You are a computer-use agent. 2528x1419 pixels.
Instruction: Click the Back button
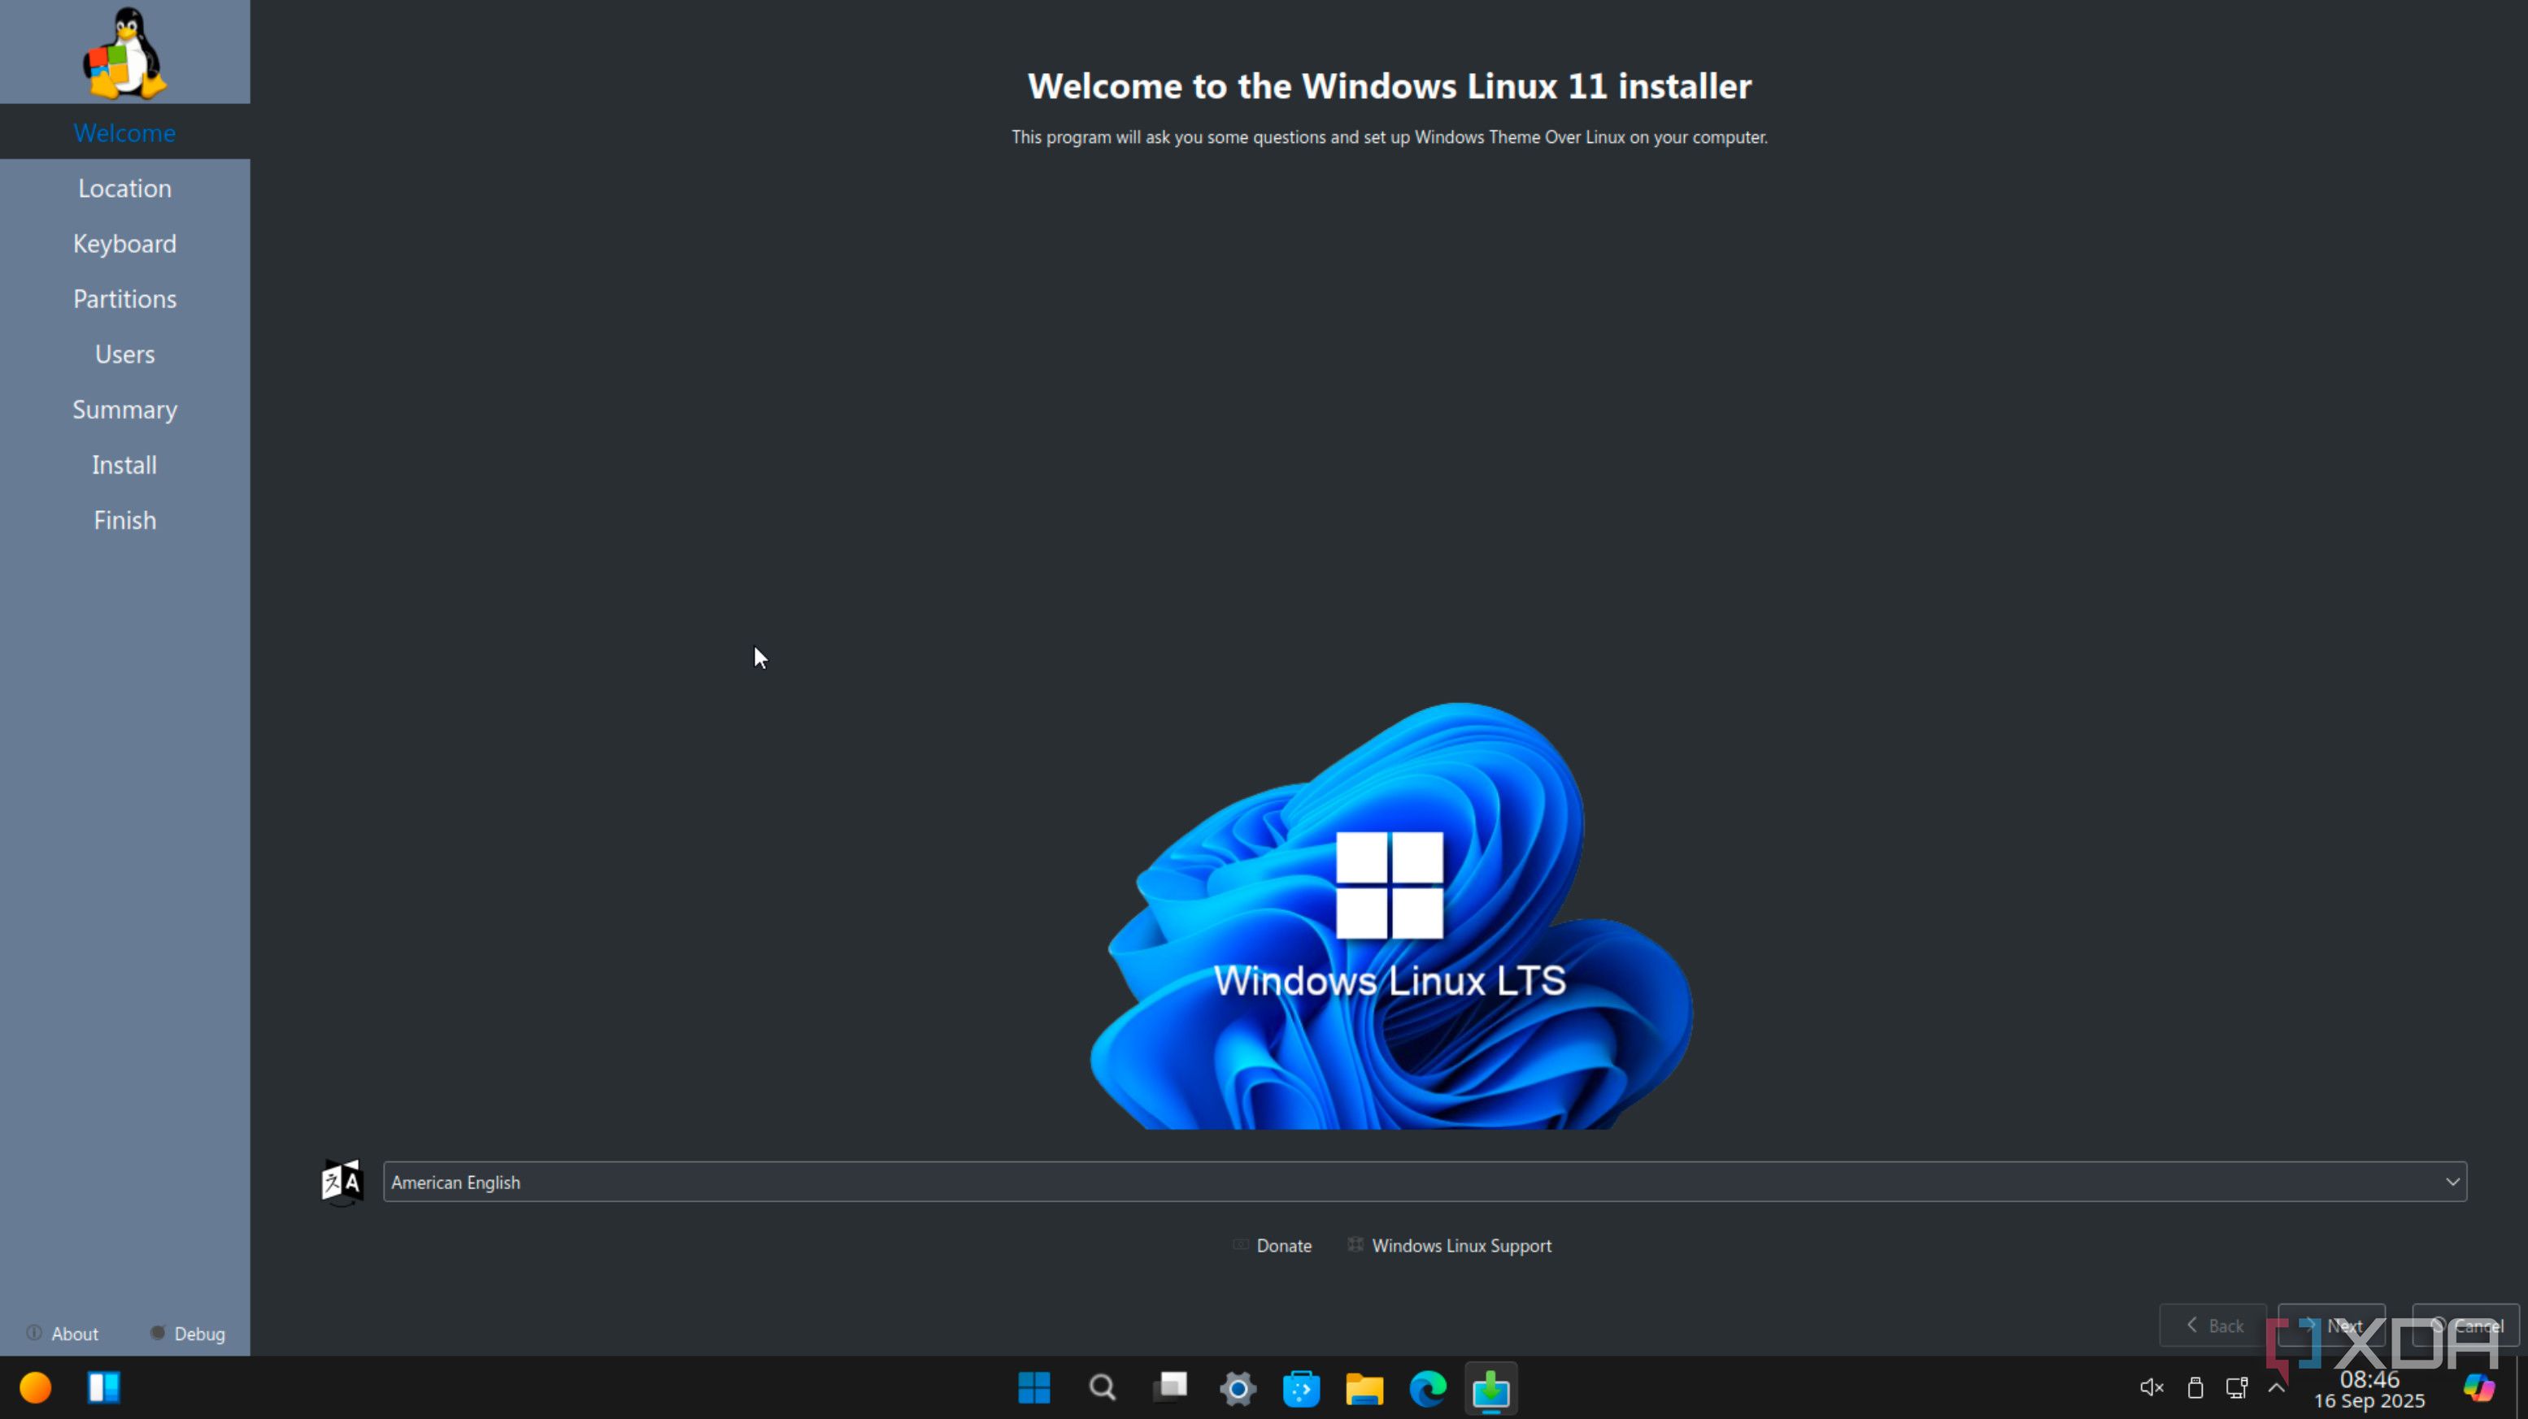point(2213,1326)
